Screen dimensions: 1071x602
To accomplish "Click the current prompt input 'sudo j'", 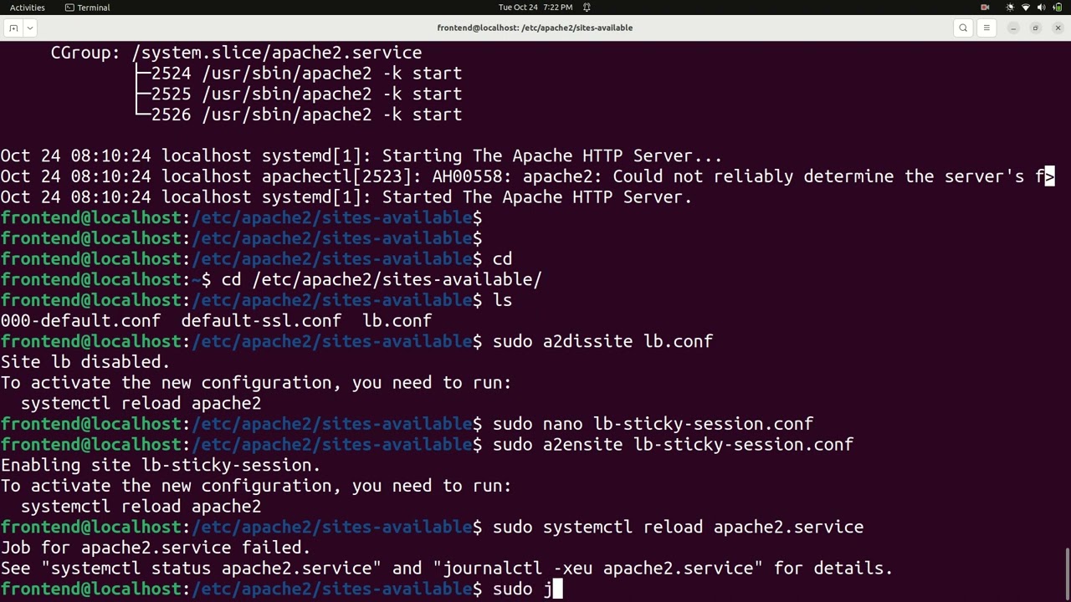I will point(522,589).
